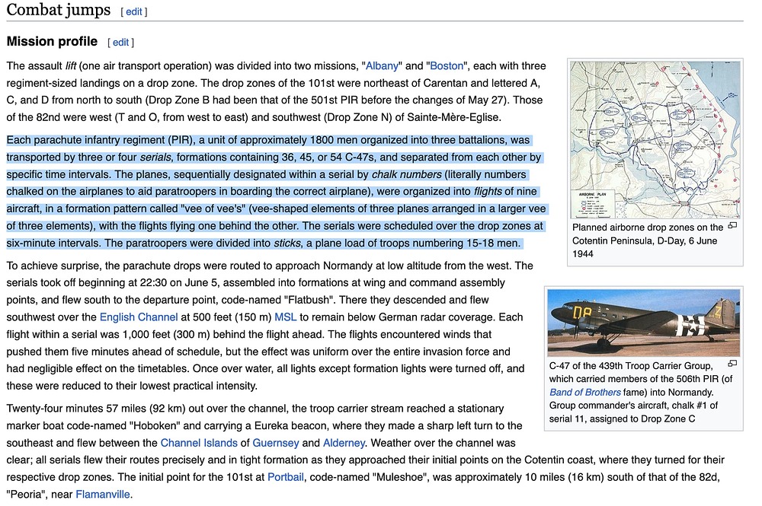Viewport: 762px width, 506px height.
Task: Click the Mission profile subsection heading
Action: (x=52, y=42)
